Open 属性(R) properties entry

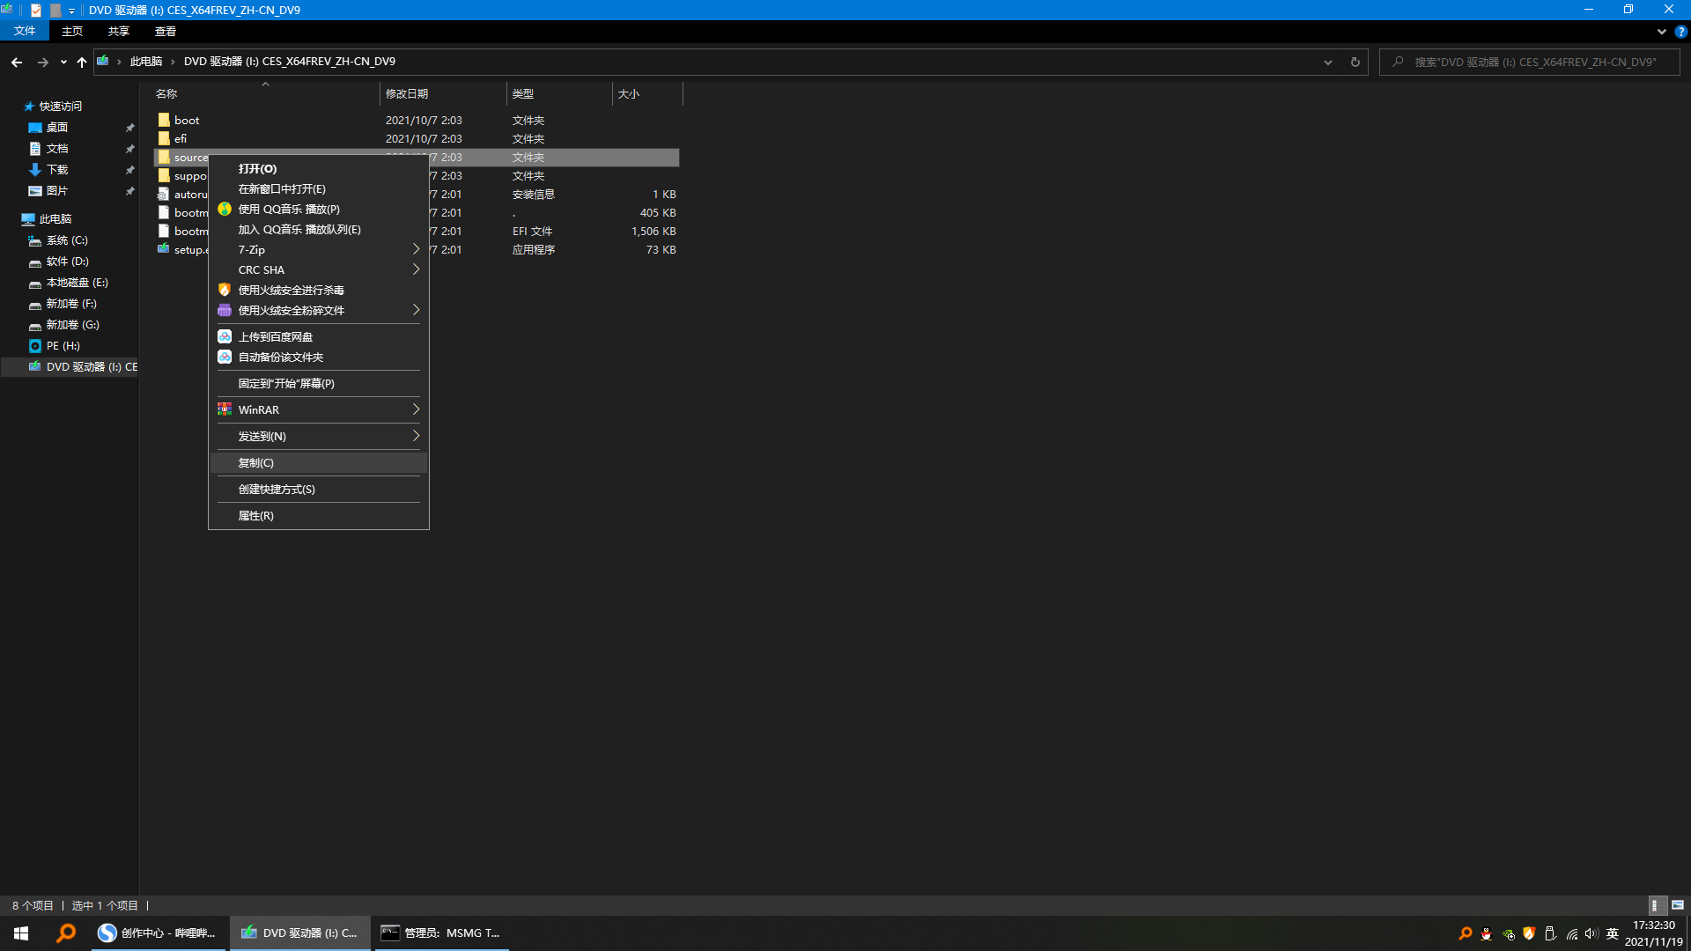pyautogui.click(x=319, y=515)
